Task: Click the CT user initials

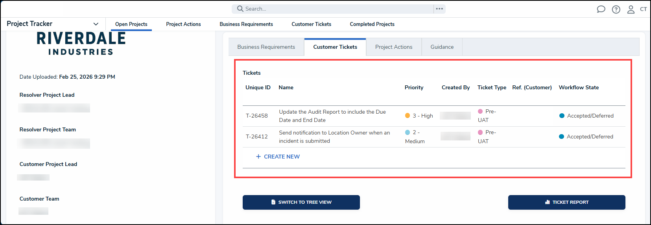Action: 644,9
